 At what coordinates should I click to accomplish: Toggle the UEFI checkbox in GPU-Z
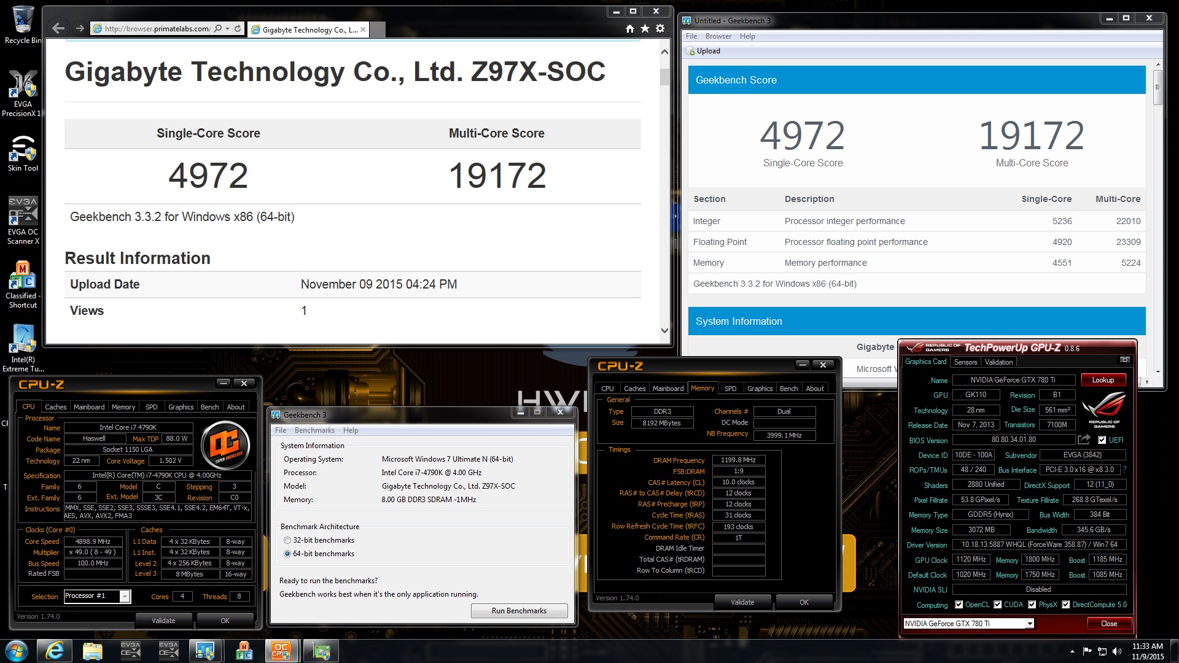(1102, 440)
